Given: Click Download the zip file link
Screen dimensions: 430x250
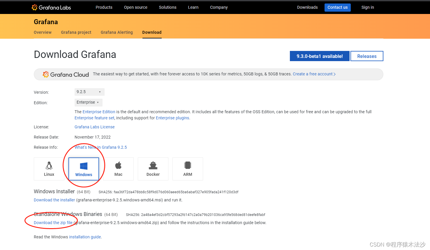Looking at the screenshot, I should point(53,223).
